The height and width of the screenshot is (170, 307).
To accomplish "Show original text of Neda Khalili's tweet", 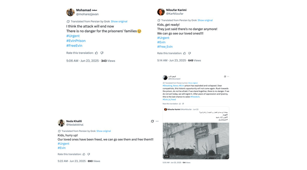I will [103, 131].
